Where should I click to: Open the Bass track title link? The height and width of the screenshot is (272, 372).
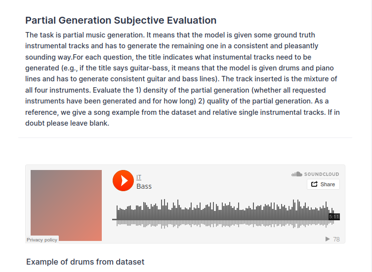(x=144, y=186)
